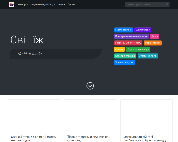Viewport: 178px width, 142px height.
Task: Select the Гарячі закуски tag
Action: [123, 30]
